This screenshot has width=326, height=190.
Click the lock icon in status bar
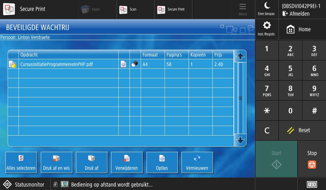56,184
